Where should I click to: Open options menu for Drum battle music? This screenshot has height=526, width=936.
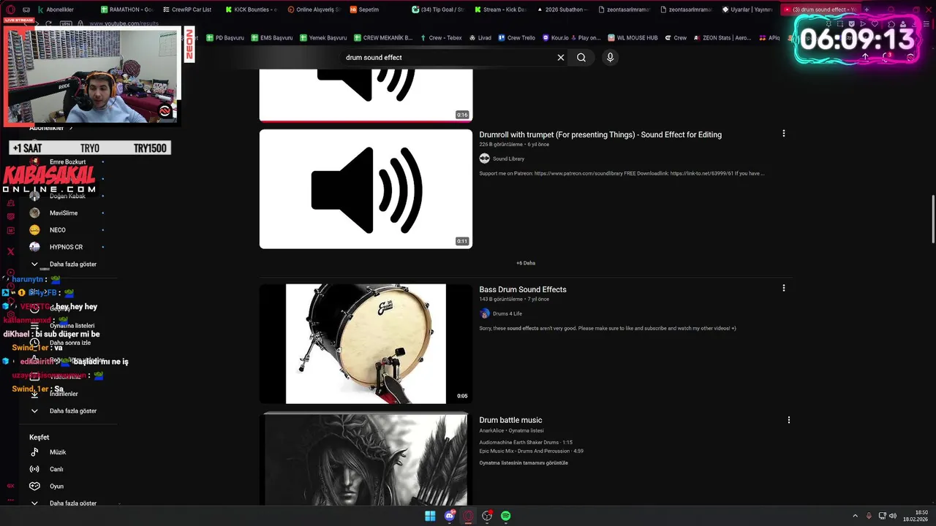[x=788, y=420]
